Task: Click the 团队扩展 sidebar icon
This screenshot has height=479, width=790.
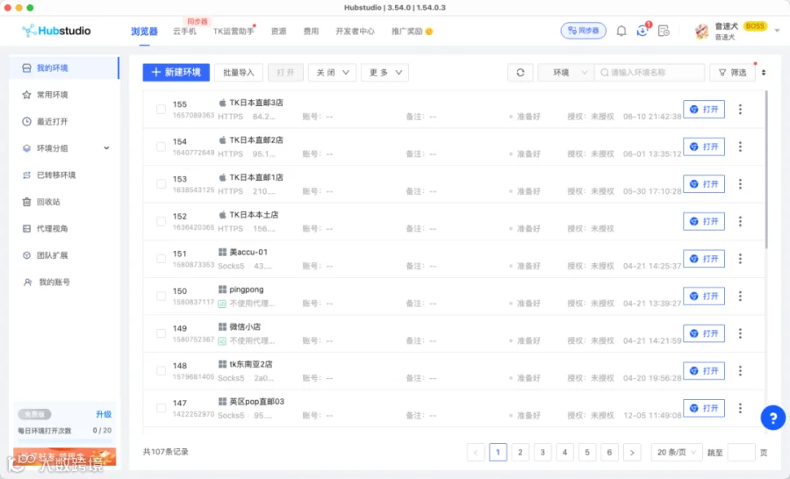Action: tap(26, 255)
